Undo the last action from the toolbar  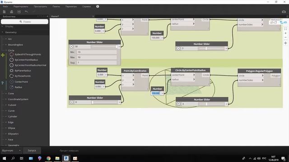tap(26, 12)
